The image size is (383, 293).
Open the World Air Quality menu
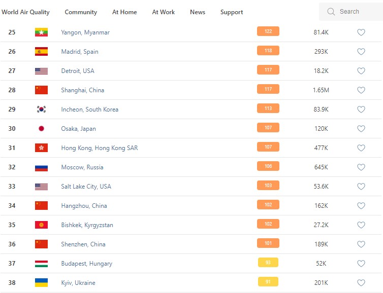tap(25, 12)
